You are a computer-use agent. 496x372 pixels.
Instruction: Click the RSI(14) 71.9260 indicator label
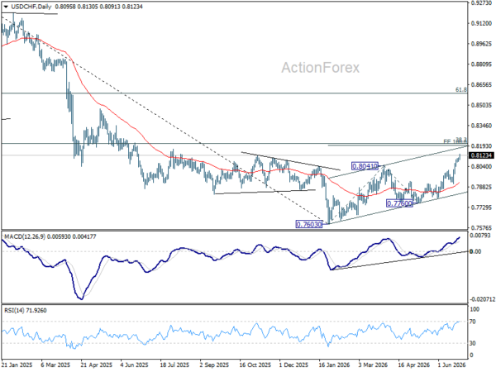(26, 311)
